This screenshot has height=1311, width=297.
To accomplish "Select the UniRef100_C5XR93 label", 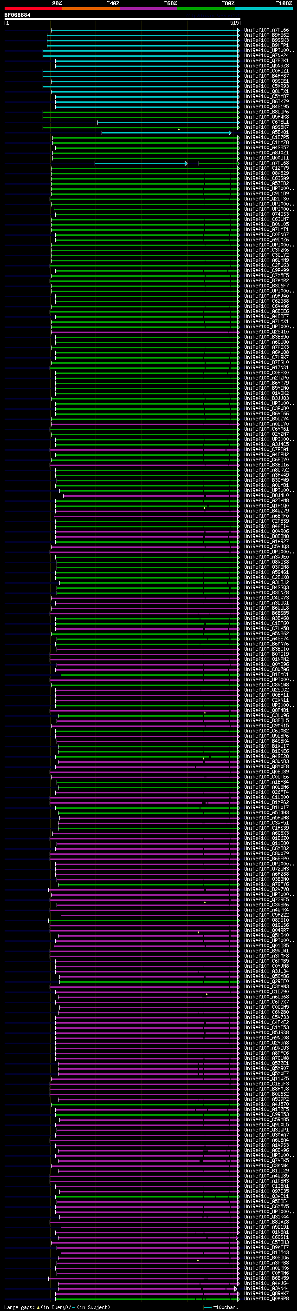I will point(266,87).
